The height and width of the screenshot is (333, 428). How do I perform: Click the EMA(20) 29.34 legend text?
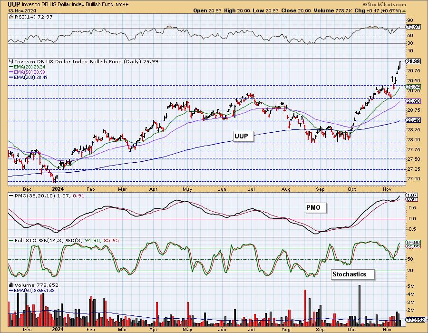29,67
